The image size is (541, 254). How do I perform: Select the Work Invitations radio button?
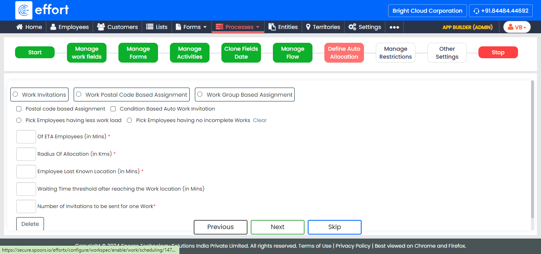(15, 94)
